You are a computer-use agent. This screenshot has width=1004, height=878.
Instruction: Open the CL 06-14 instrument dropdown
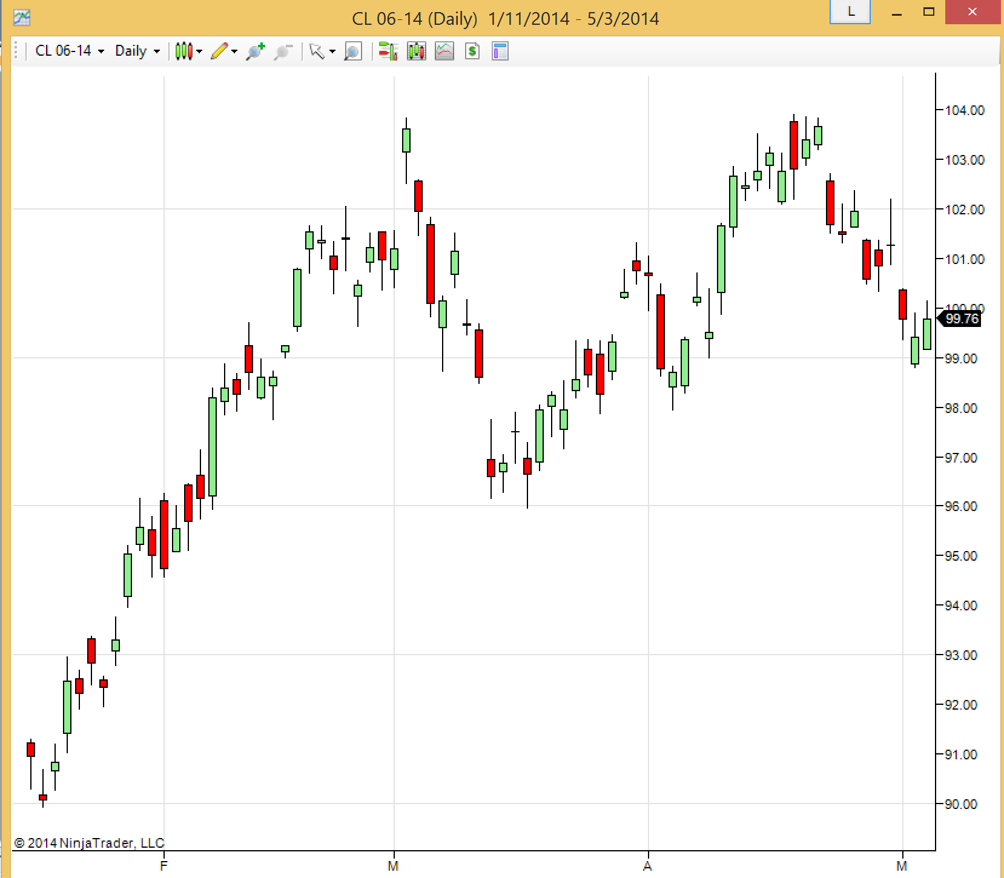click(x=70, y=51)
